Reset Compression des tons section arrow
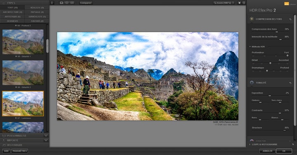This screenshot has height=155, width=297. (x=290, y=19)
